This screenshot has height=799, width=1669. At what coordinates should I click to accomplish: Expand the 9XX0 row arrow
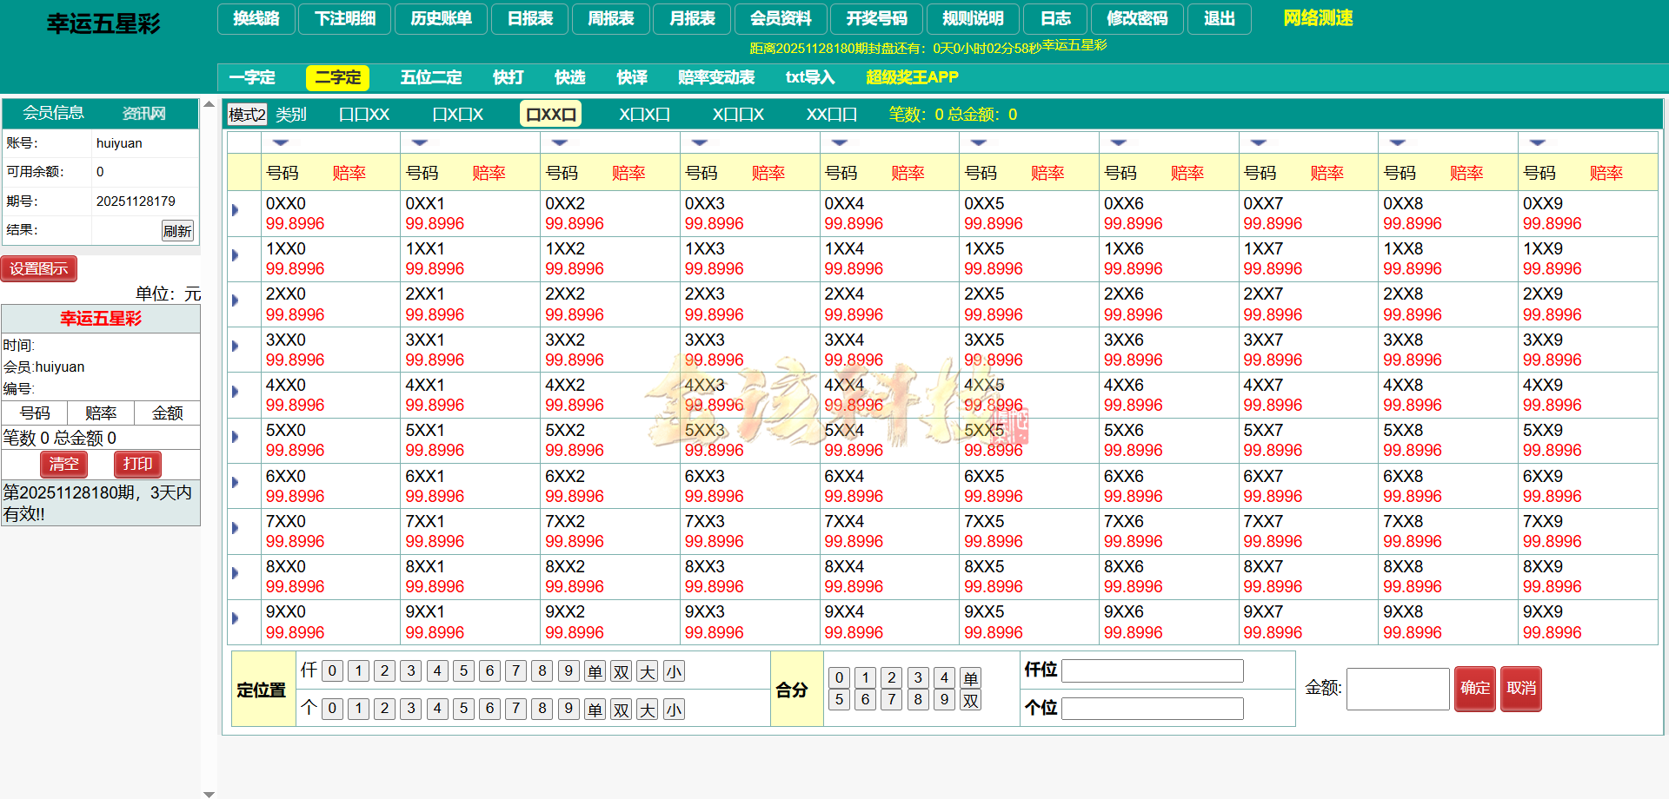pyautogui.click(x=236, y=618)
